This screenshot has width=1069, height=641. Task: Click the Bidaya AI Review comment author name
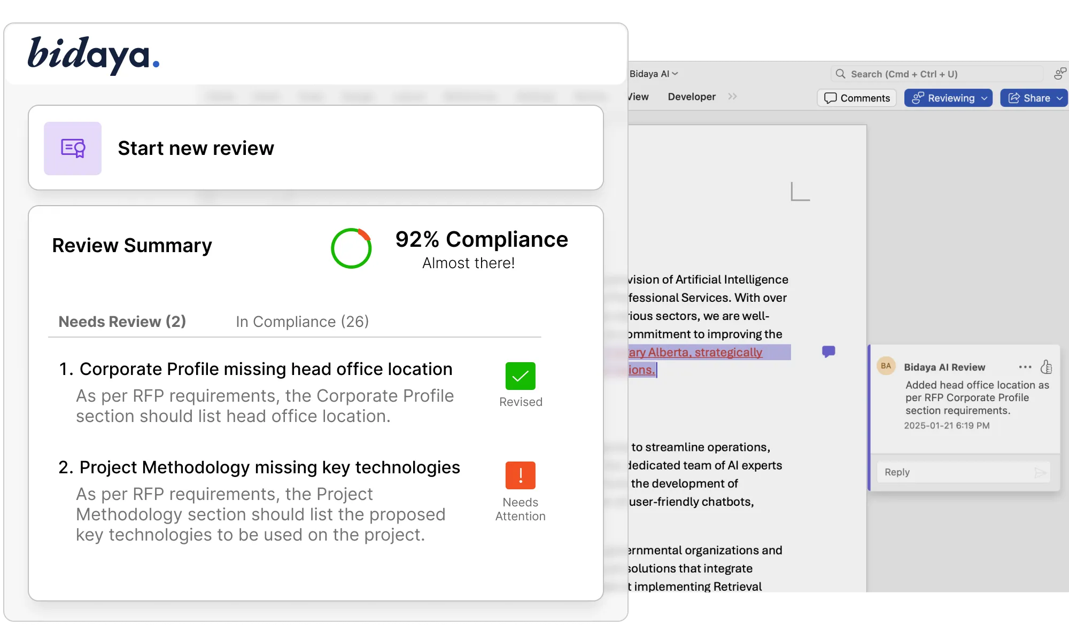(944, 367)
